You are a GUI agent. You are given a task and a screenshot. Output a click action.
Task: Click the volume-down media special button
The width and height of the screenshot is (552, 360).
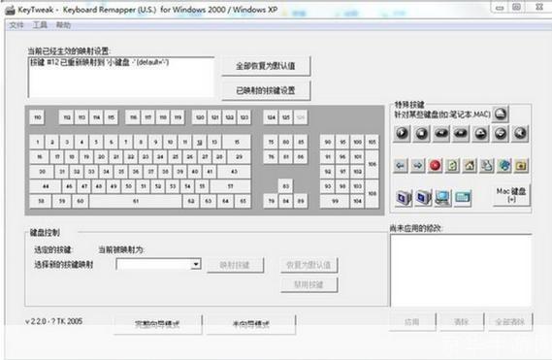pos(501,134)
